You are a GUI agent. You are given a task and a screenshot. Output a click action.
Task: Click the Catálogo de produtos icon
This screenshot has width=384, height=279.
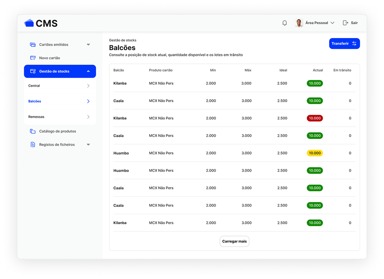click(33, 131)
